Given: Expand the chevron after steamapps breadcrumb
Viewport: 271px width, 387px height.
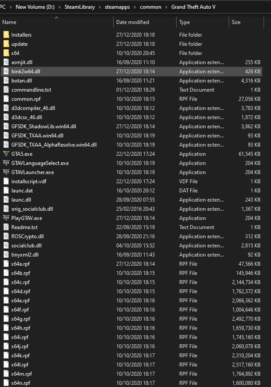Looking at the screenshot, I should click(x=135, y=7).
